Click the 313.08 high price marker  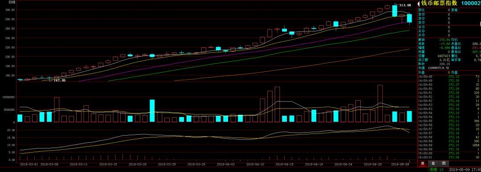coord(405,5)
